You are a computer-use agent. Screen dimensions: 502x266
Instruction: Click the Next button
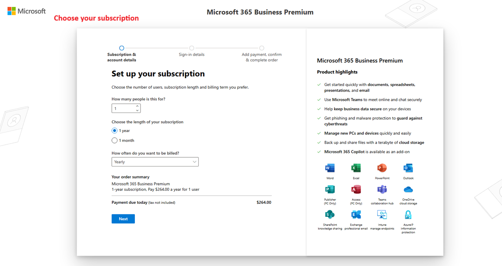tap(123, 219)
